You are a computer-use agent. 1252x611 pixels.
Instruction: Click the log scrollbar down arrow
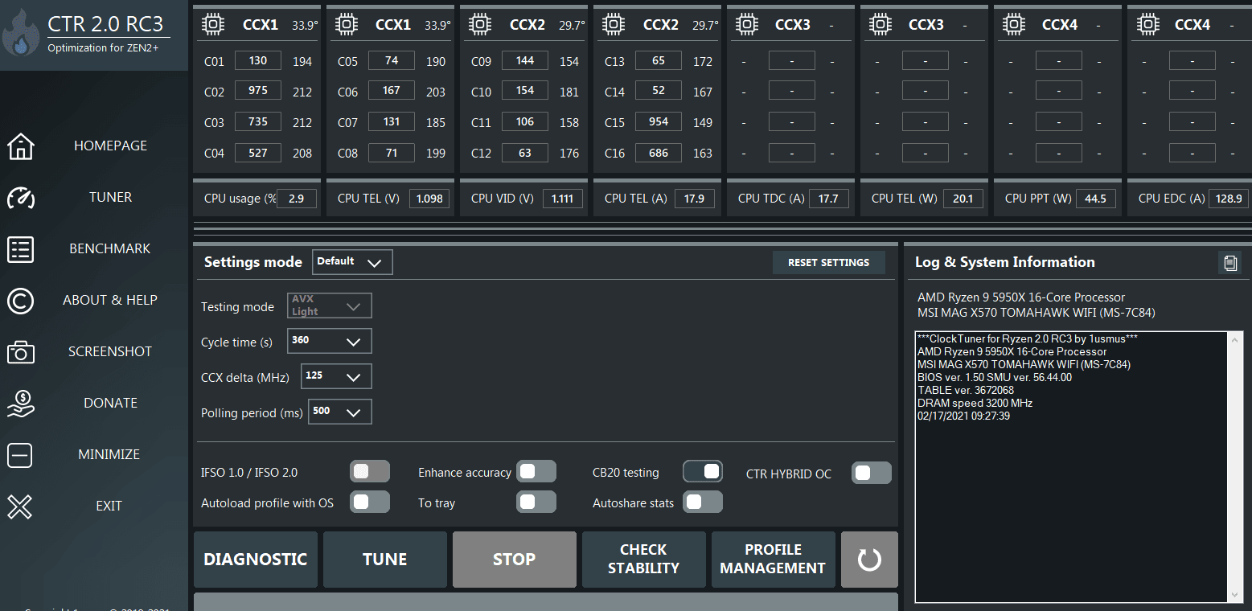[x=1237, y=595]
